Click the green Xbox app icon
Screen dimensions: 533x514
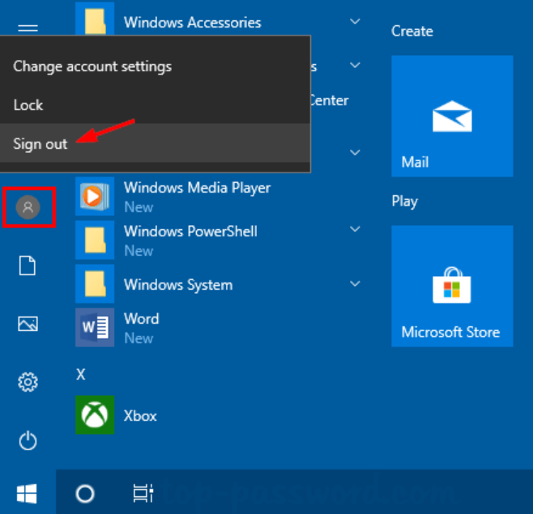pyautogui.click(x=95, y=414)
